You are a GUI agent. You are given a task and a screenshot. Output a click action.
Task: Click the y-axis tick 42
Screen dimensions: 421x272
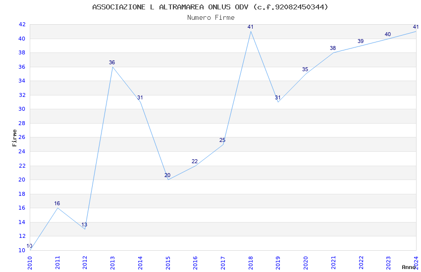coord(22,24)
